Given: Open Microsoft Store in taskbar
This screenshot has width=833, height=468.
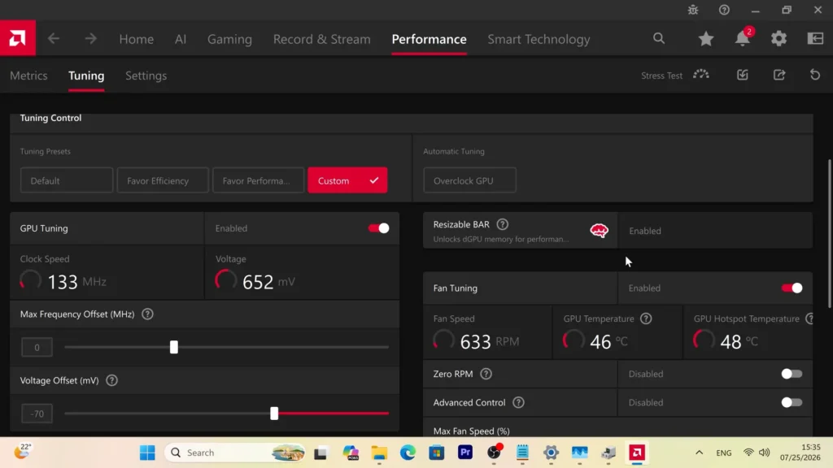Looking at the screenshot, I should pyautogui.click(x=437, y=453).
